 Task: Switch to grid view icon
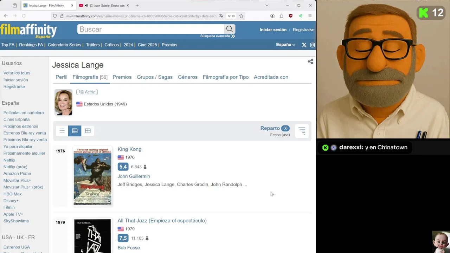[x=88, y=131]
